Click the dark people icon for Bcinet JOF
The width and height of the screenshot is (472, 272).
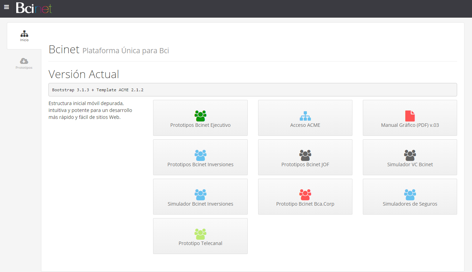305,155
